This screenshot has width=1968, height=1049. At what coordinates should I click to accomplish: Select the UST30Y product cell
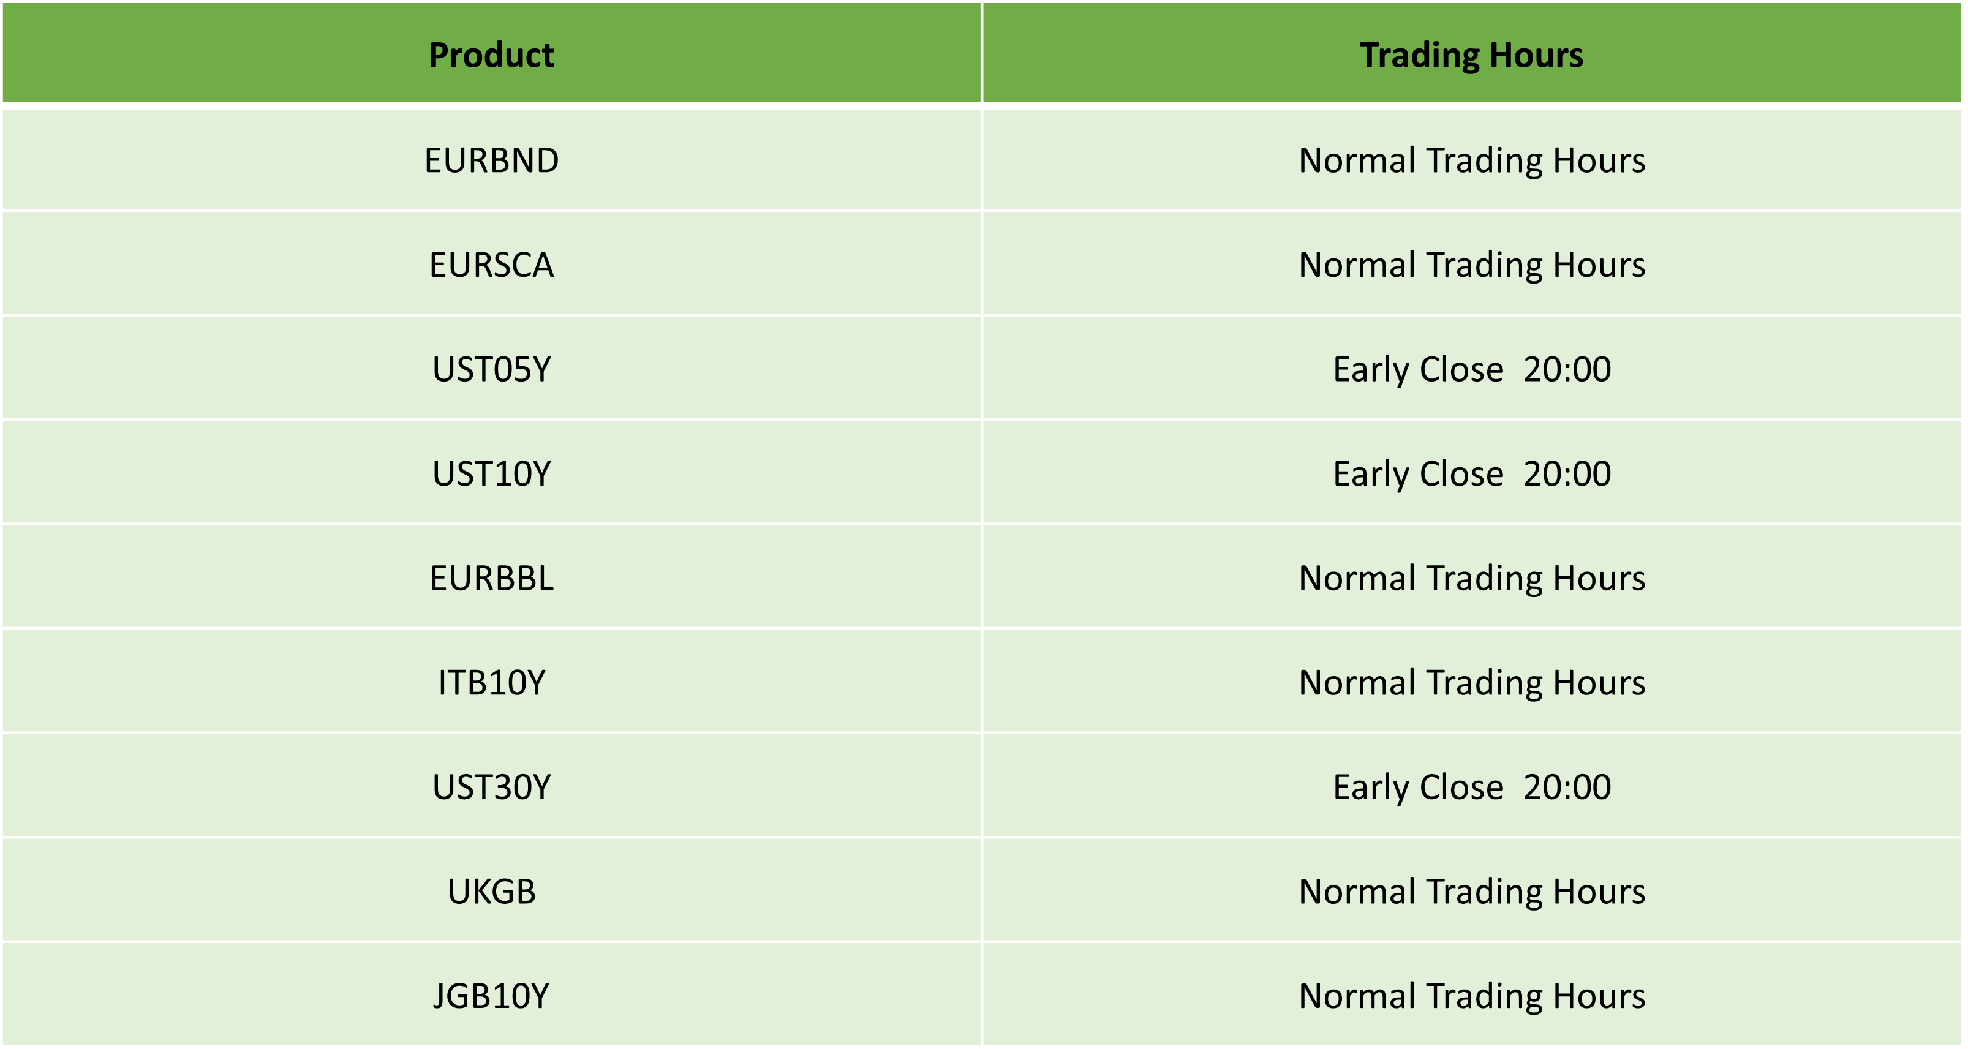coord(491,787)
